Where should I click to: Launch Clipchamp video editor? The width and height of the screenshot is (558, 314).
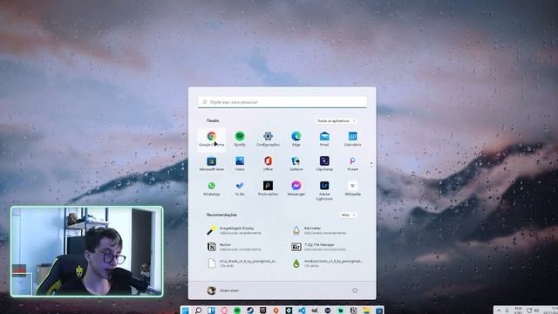click(x=324, y=164)
